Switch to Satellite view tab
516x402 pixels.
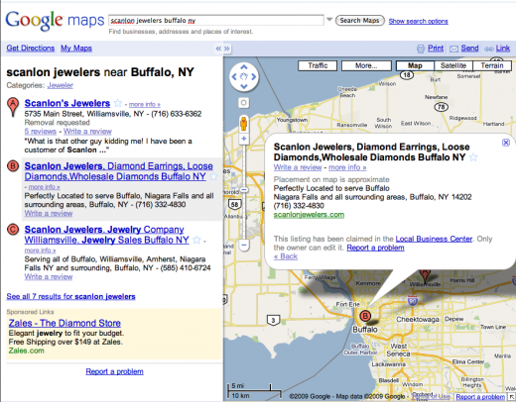pos(453,65)
